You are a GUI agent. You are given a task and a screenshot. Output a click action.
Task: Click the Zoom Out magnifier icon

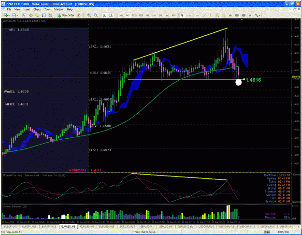[x=96, y=15]
